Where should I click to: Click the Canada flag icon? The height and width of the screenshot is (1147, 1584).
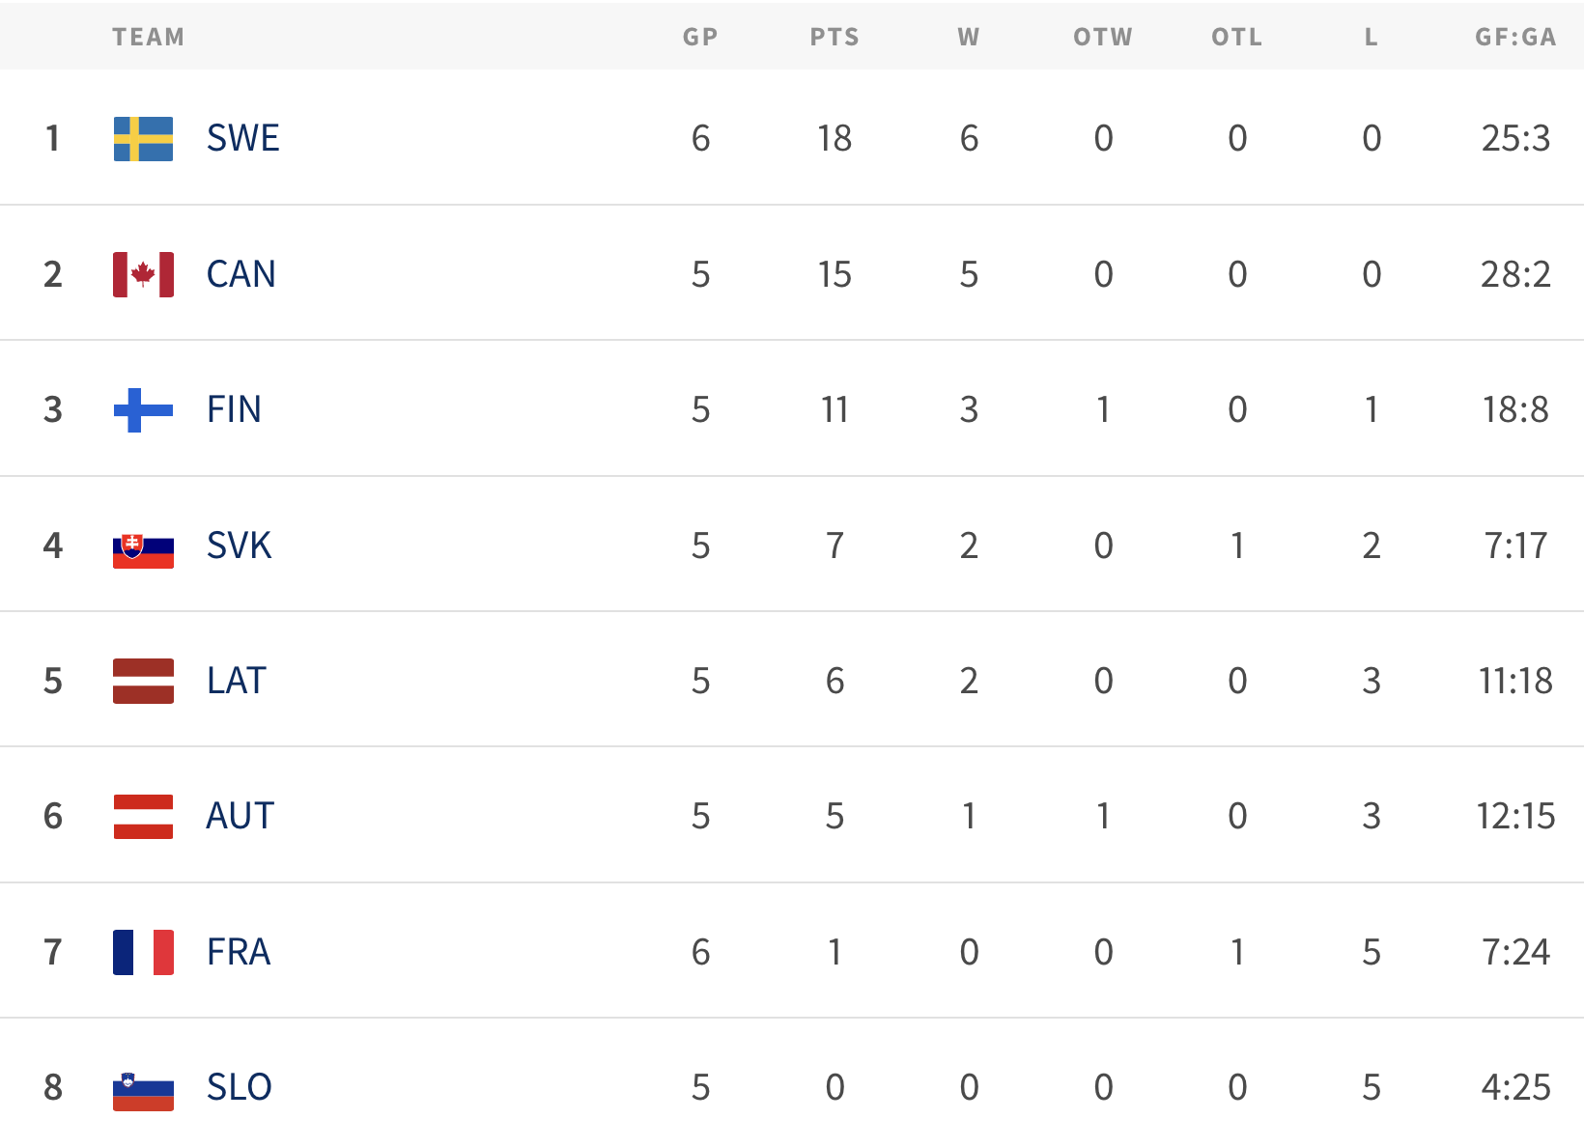click(x=143, y=274)
